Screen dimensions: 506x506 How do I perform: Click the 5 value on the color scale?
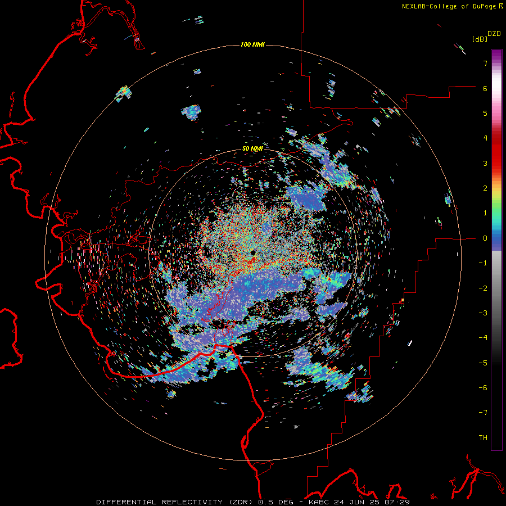pos(485,113)
